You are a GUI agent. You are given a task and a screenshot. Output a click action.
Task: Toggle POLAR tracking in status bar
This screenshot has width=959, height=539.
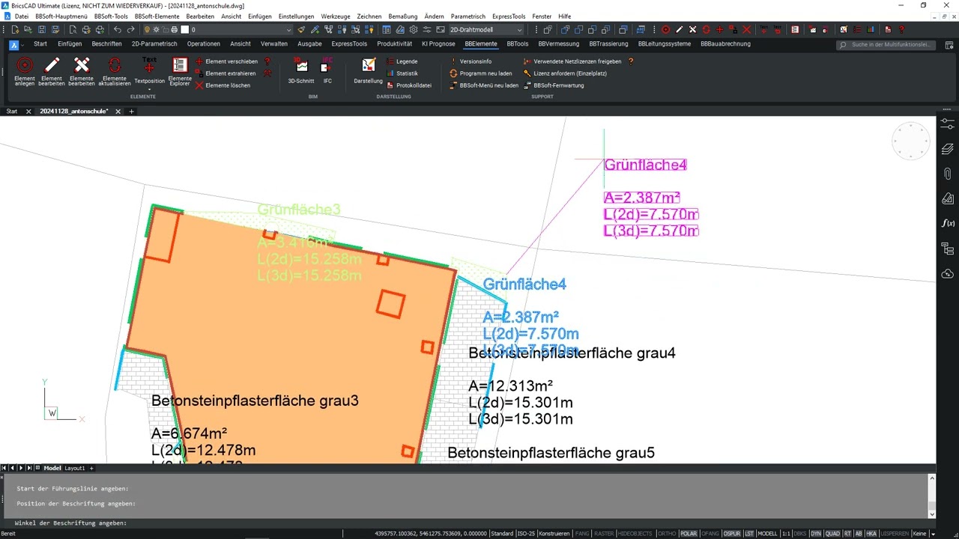coord(688,534)
